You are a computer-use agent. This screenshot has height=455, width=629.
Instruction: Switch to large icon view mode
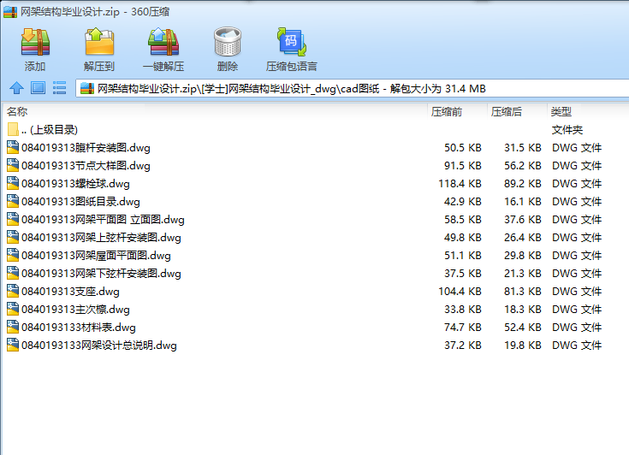click(x=39, y=88)
